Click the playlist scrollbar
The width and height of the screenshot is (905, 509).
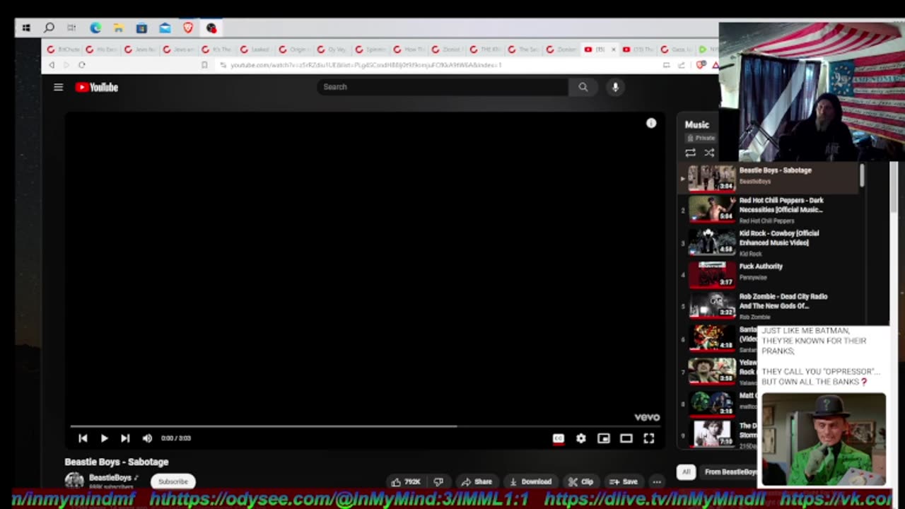pyautogui.click(x=862, y=177)
